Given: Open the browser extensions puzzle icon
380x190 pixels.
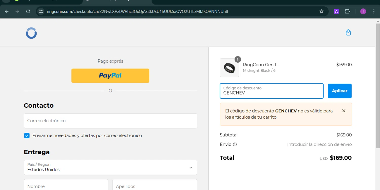Looking at the screenshot, I should [347, 11].
